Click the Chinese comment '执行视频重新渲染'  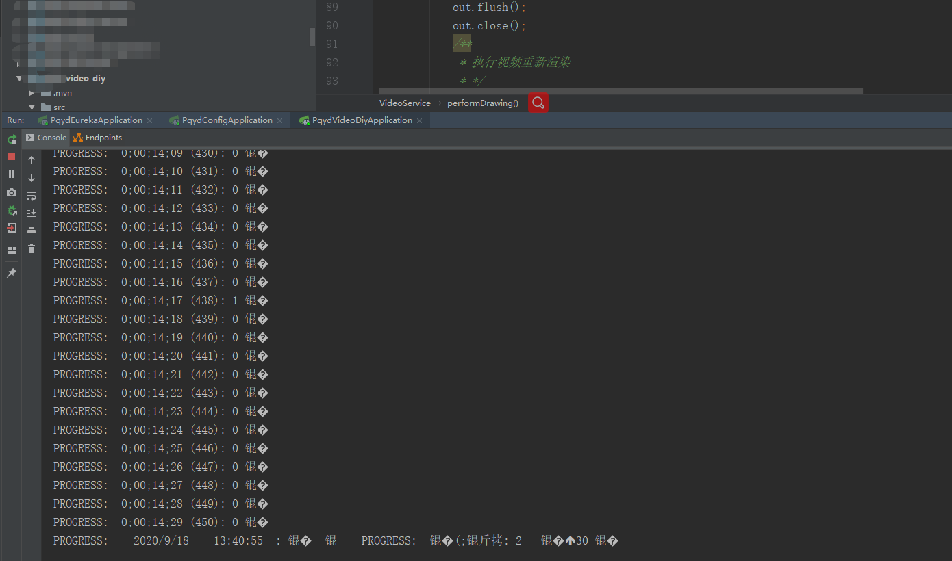pos(521,63)
